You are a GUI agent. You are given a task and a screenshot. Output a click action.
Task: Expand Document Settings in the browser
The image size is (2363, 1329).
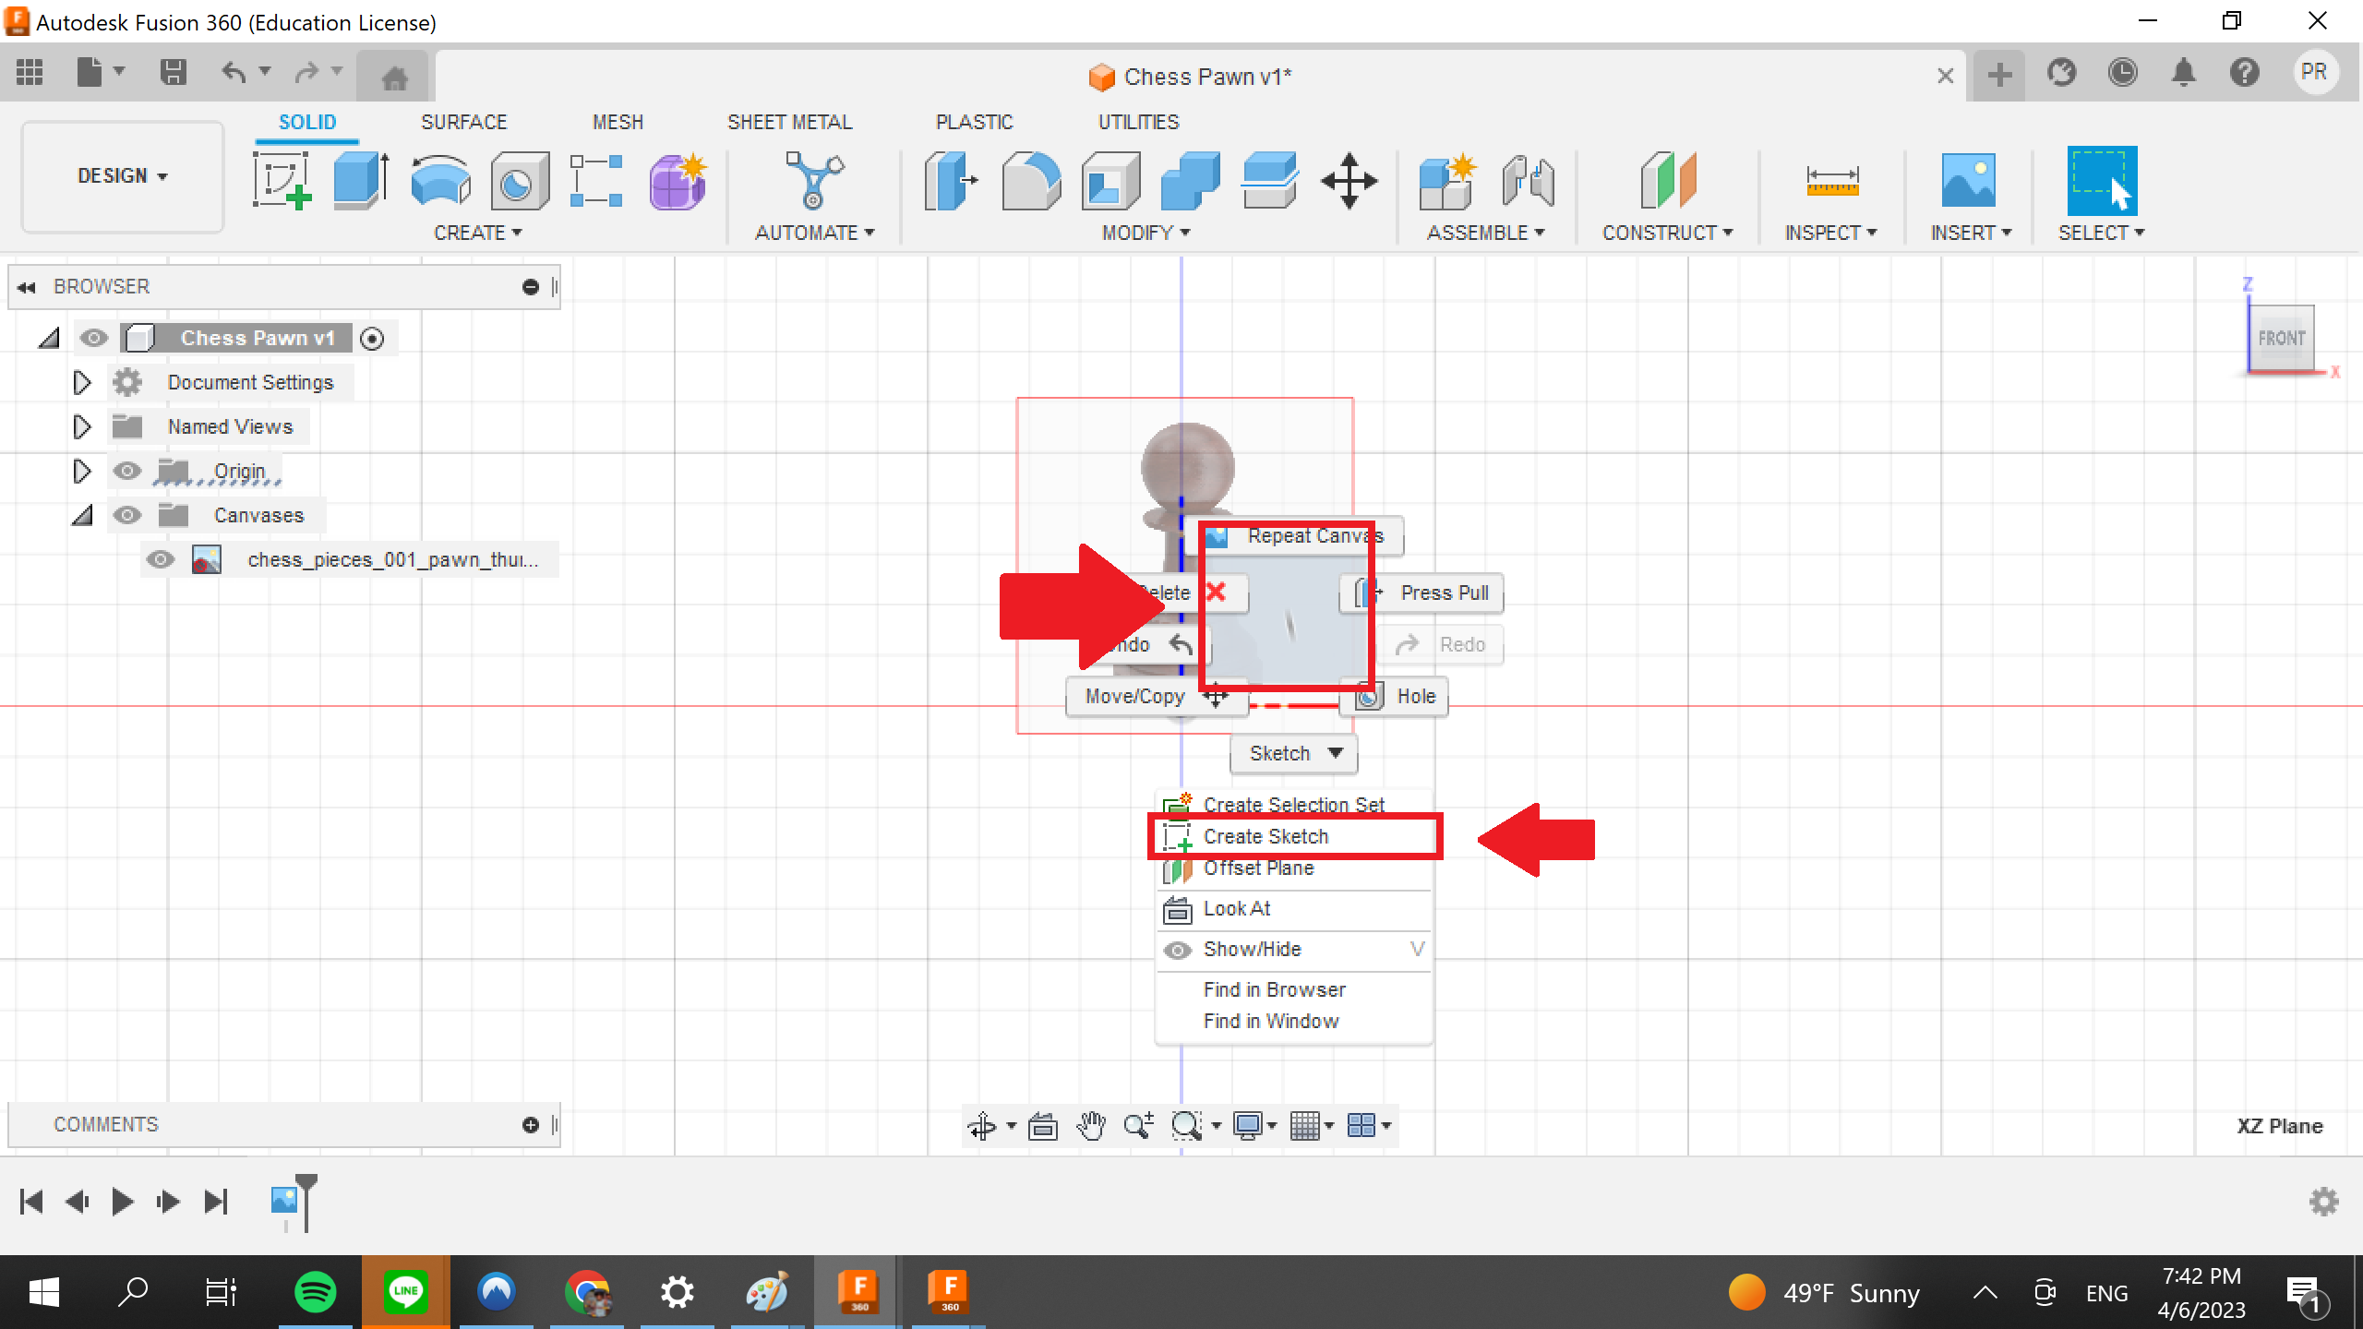coord(81,382)
